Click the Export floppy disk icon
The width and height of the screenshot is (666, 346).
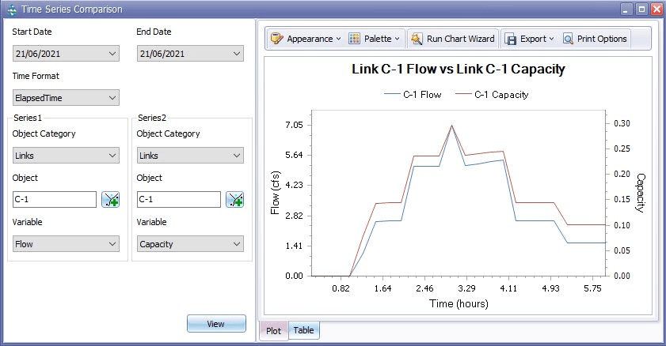[x=511, y=39]
